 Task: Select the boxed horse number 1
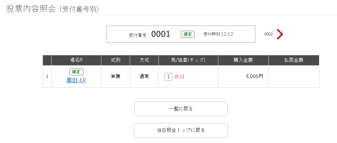168,77
